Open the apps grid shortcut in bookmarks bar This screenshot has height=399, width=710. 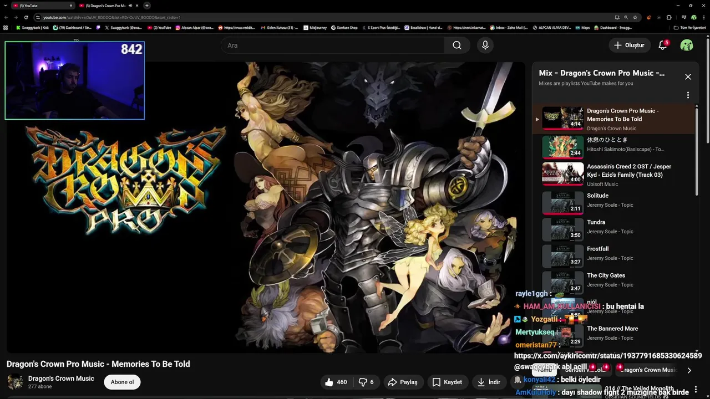(x=6, y=27)
